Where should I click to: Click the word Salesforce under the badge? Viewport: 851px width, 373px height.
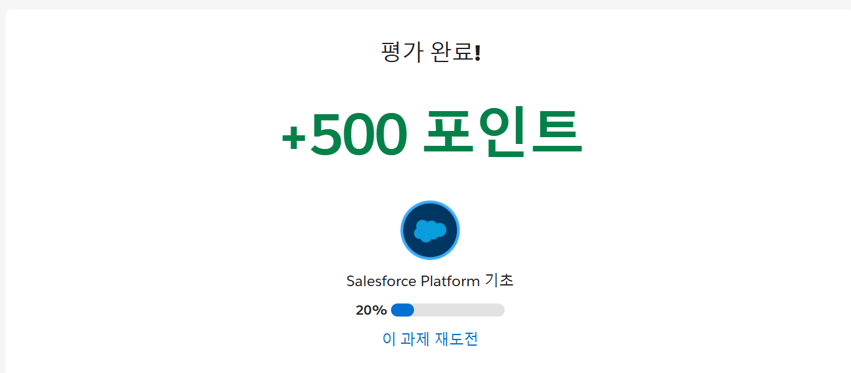pos(381,281)
